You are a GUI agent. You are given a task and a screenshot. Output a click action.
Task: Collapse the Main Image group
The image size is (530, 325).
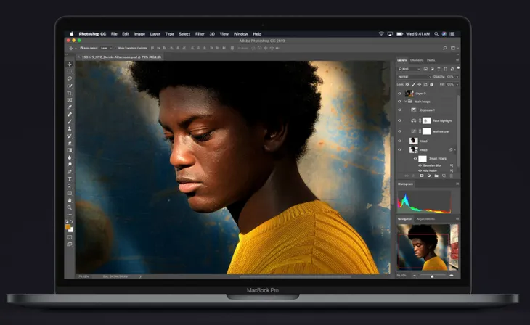pyautogui.click(x=406, y=102)
